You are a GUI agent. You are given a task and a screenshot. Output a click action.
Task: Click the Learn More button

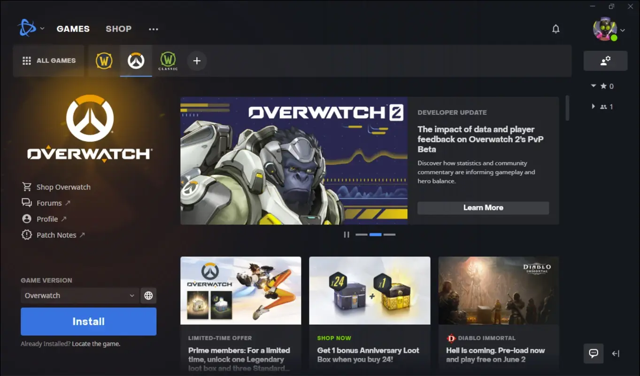point(483,208)
